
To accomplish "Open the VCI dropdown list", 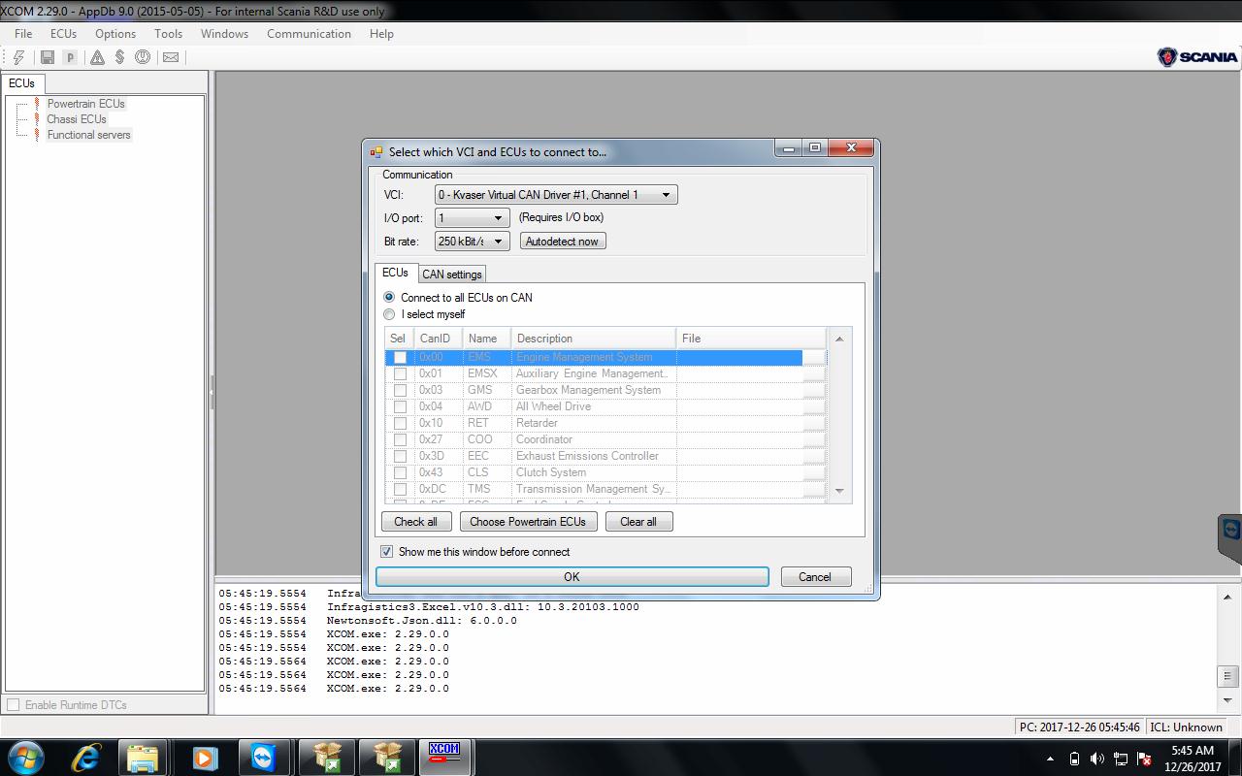I will pyautogui.click(x=556, y=195).
